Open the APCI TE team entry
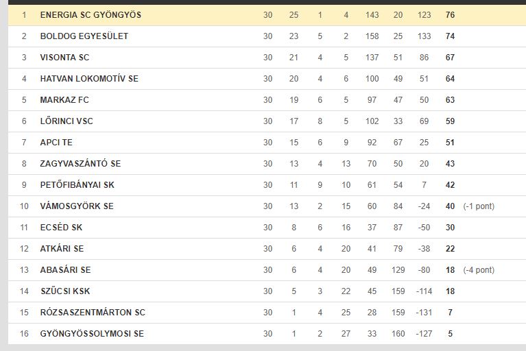Viewport: 526px width, 351px height. click(56, 143)
